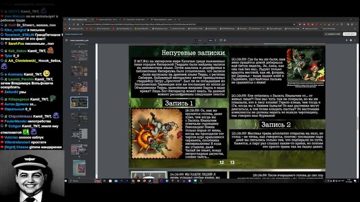Download the PDF with the download icon

tap(346, 40)
